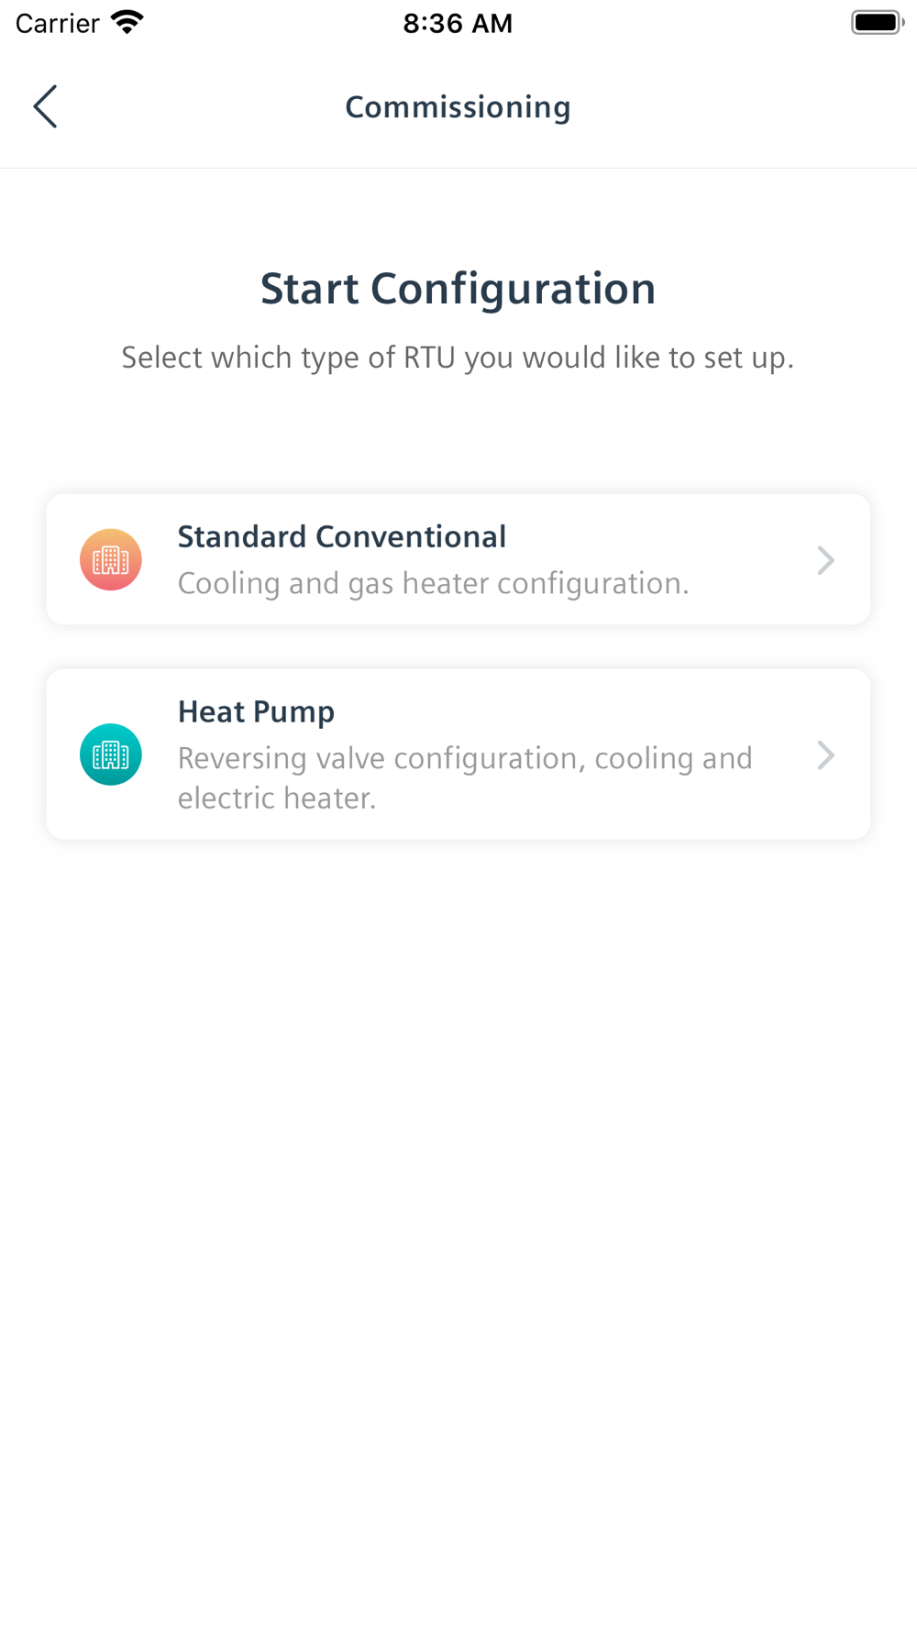This screenshot has width=917, height=1630.
Task: Tap the Carrier label in status bar
Action: (57, 23)
